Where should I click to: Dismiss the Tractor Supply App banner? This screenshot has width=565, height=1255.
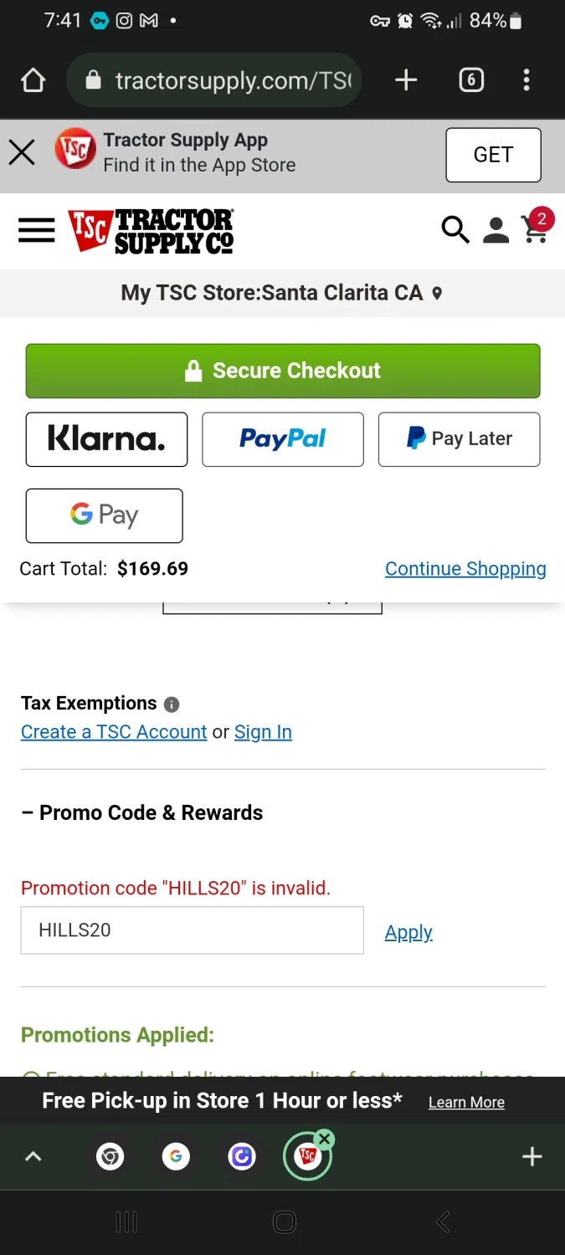tap(22, 153)
